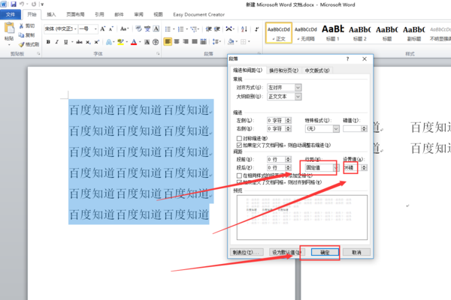This screenshot has height=300, width=451.
Task: Open the 文件 (File) tab
Action: pos(11,14)
